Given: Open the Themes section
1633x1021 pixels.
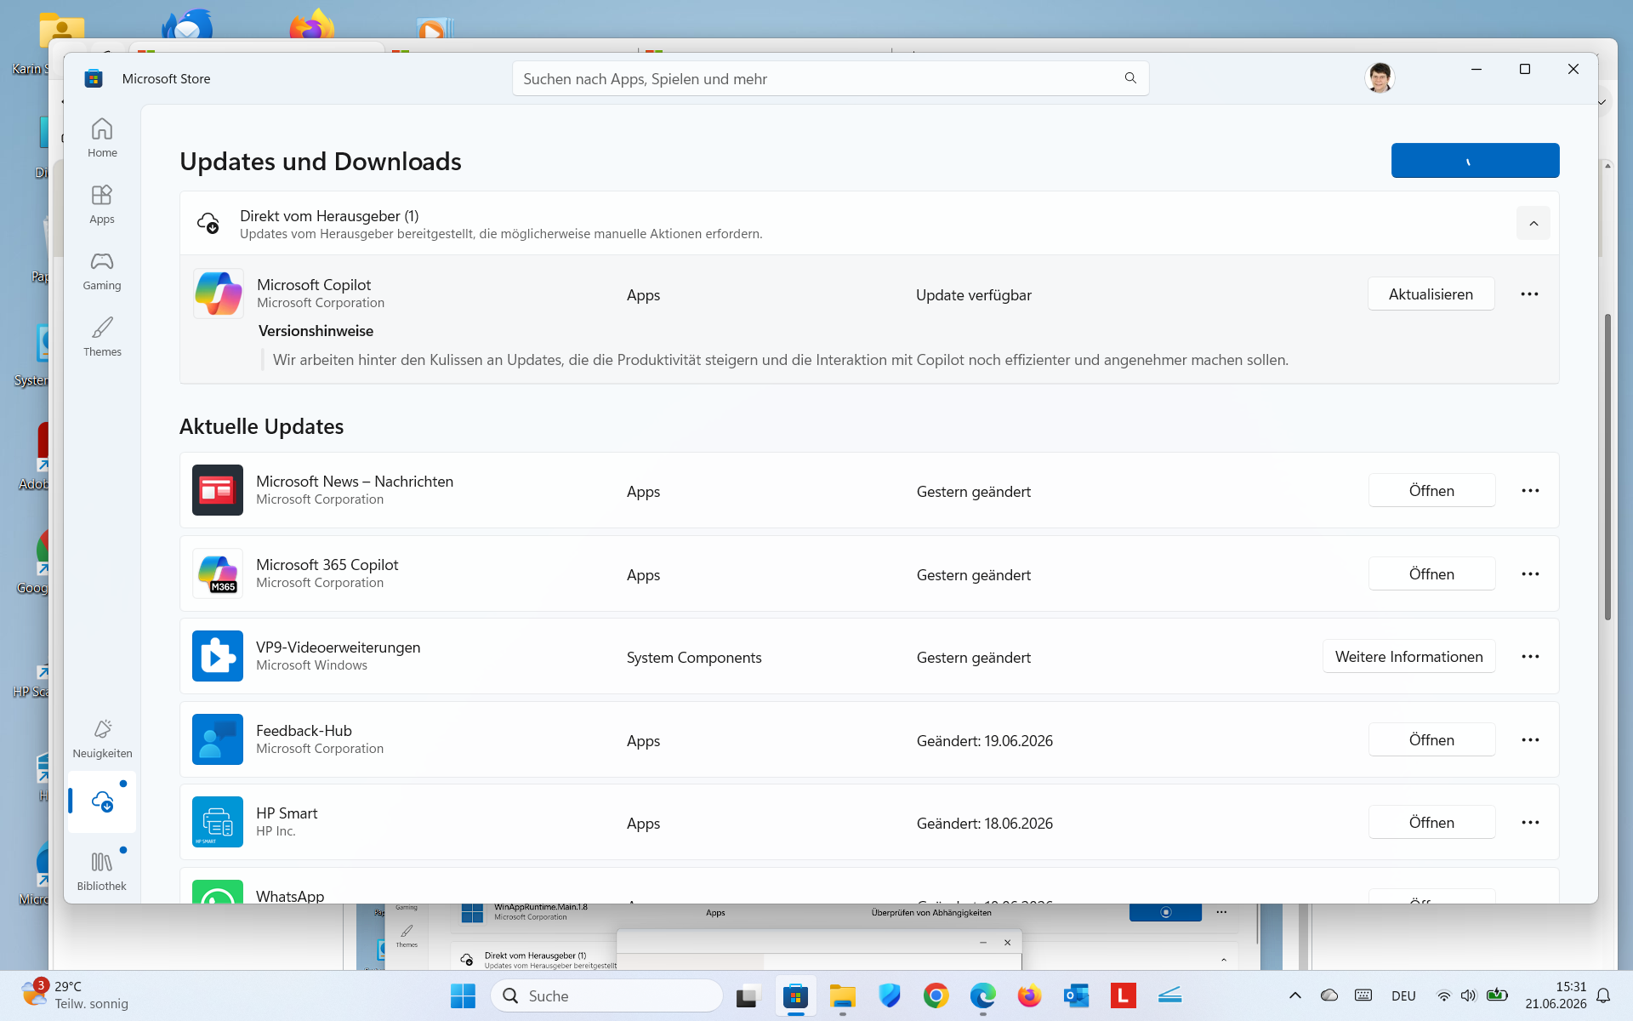Looking at the screenshot, I should point(102,337).
